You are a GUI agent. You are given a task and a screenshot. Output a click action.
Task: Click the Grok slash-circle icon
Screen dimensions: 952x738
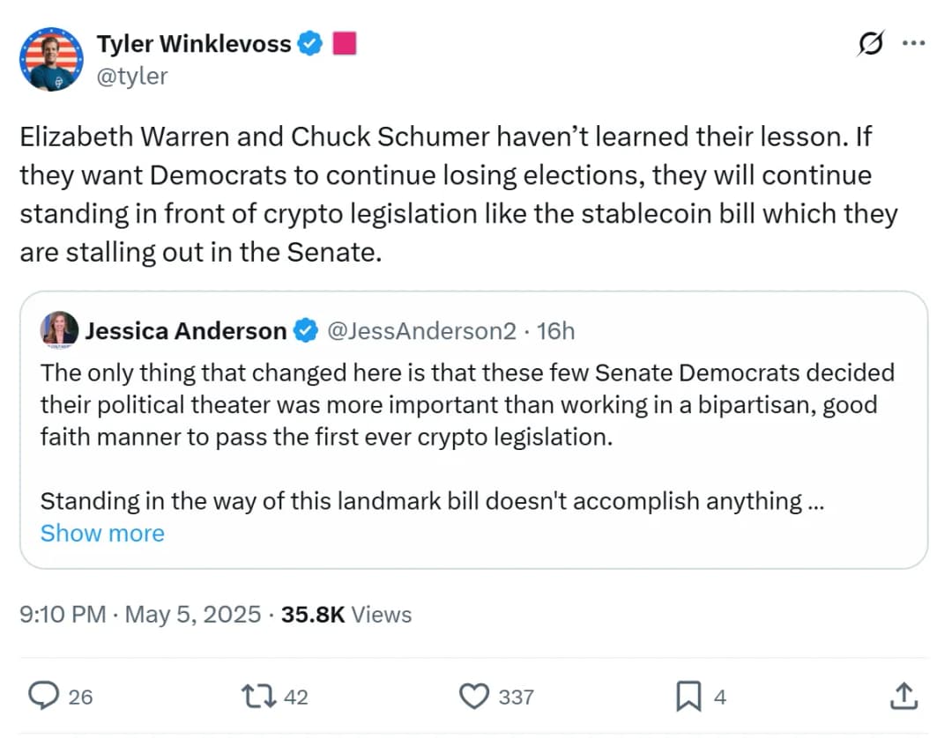click(x=871, y=45)
